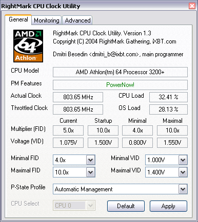The height and width of the screenshot is (222, 198).
Task: Click the Throttled Clock 803.65 MHz value
Action: pos(78,109)
